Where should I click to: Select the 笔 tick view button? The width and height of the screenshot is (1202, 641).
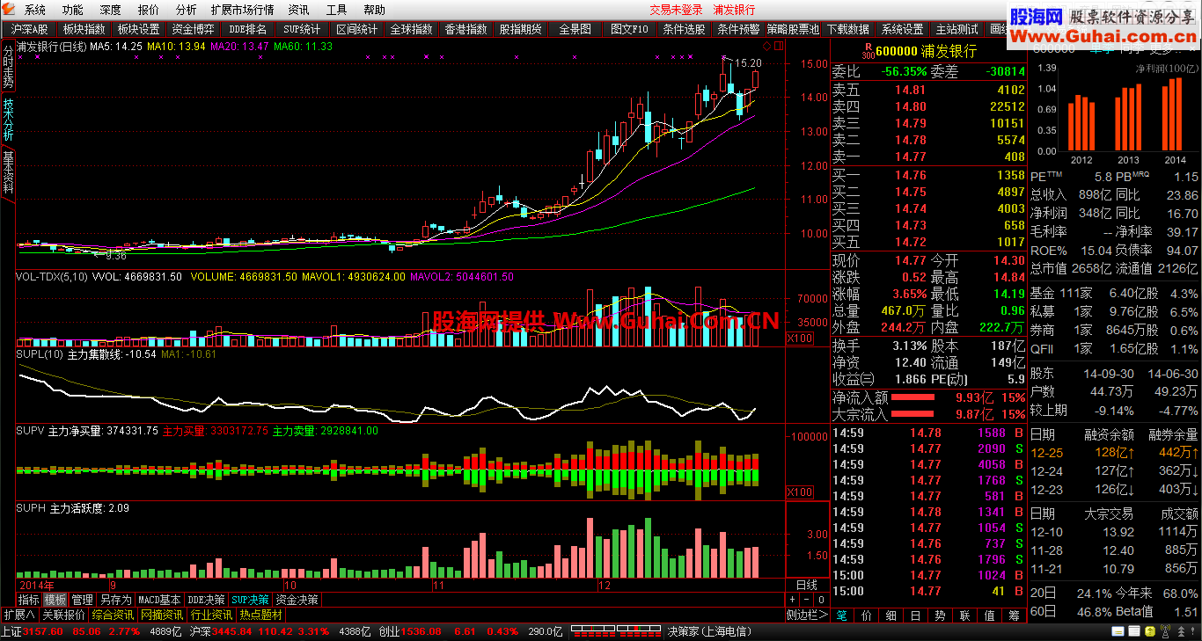click(x=842, y=616)
